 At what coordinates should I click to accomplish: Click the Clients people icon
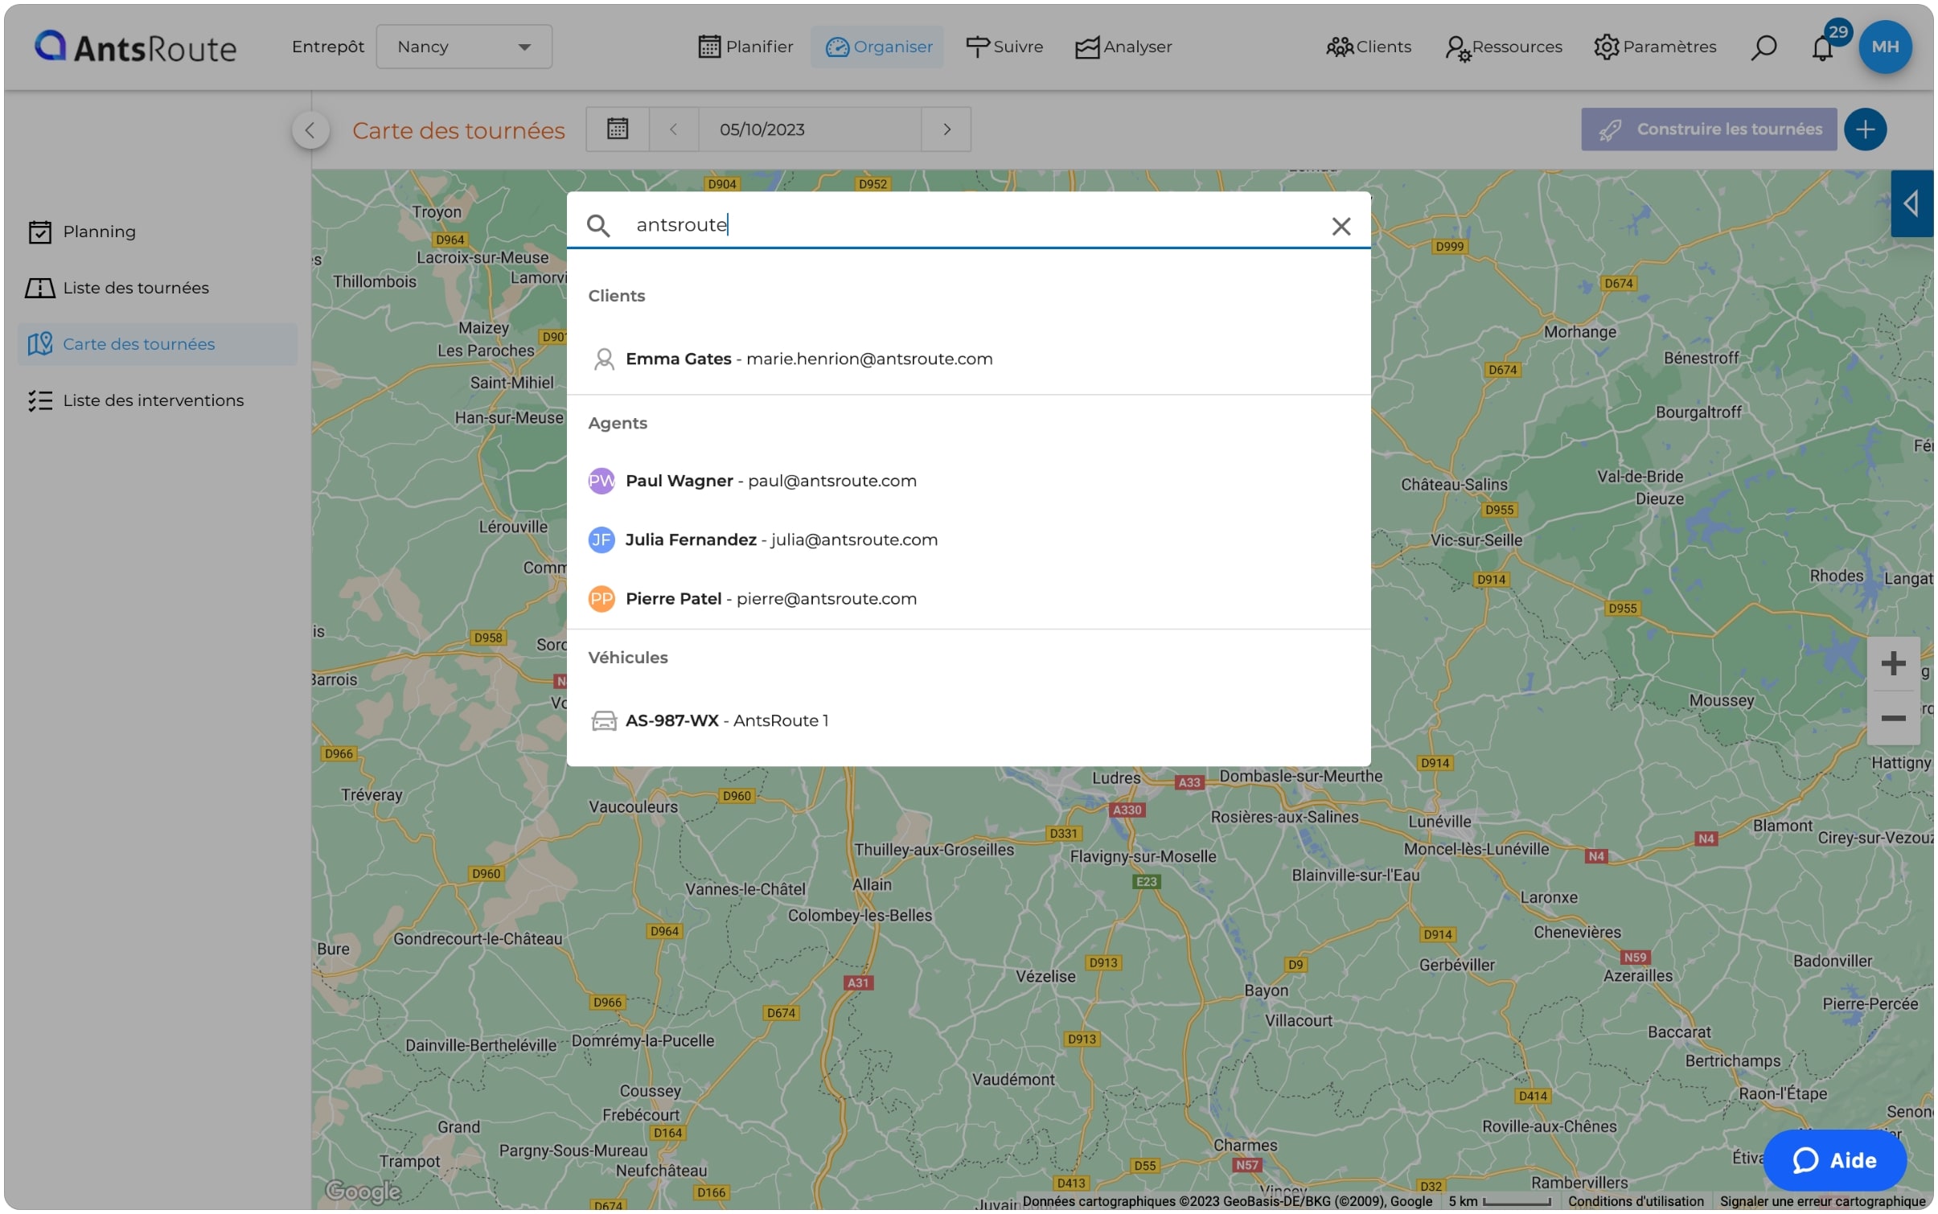pos(1340,47)
